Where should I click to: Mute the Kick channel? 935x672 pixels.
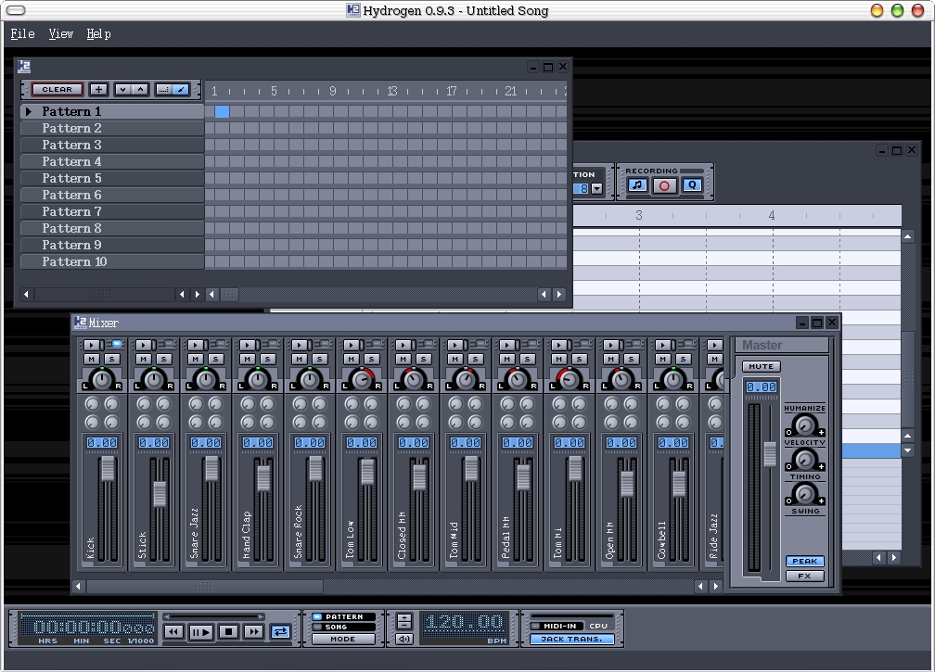pos(91,360)
